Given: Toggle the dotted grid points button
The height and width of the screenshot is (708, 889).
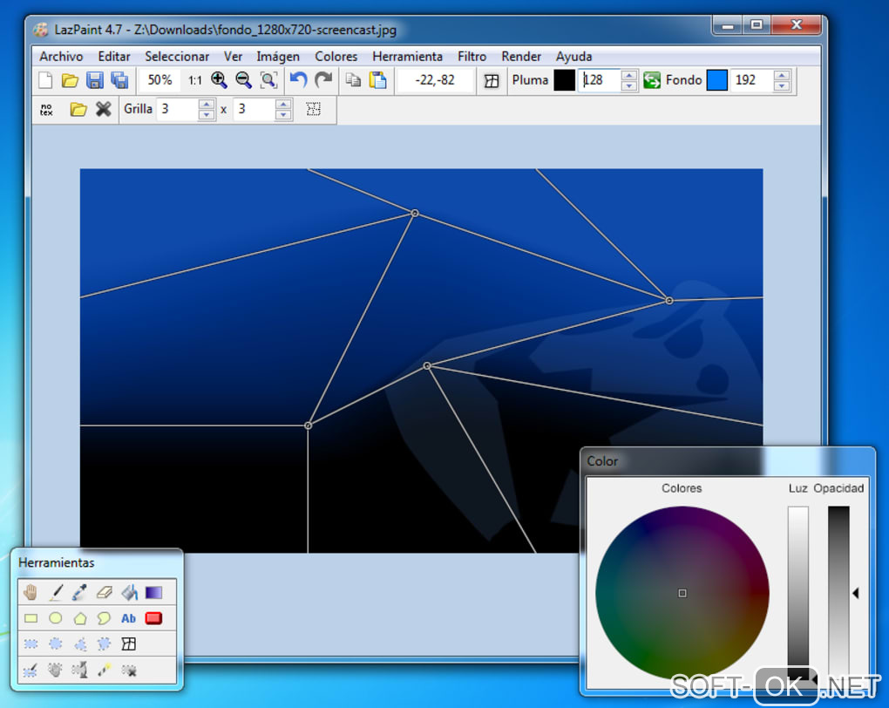Looking at the screenshot, I should coord(314,109).
